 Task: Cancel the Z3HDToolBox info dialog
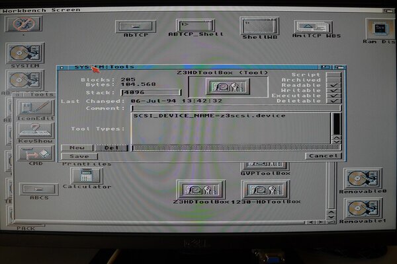coord(324,156)
